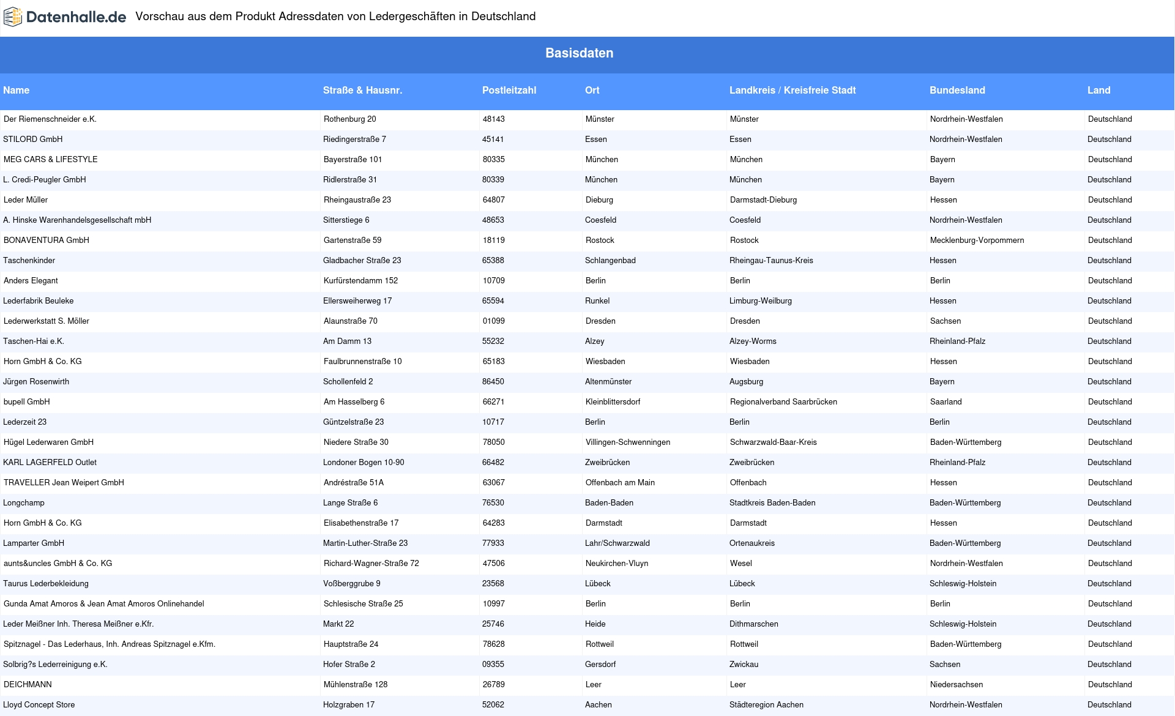Select the cell Der Riemenschneider e.K.
The image size is (1175, 716).
50,119
